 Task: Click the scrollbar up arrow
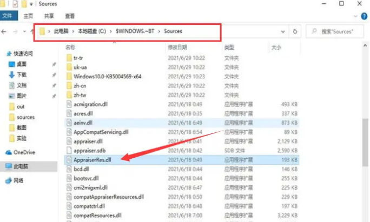pos(365,45)
